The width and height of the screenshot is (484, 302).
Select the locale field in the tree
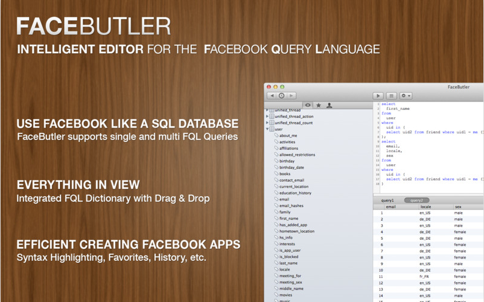click(285, 269)
